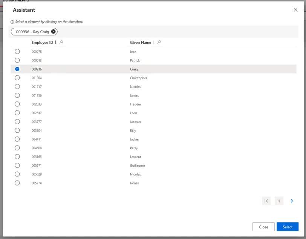Click the name Billy

tap(133, 131)
